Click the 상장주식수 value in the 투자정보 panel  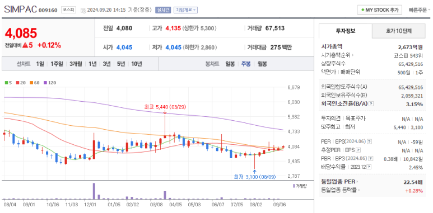[x=411, y=64]
